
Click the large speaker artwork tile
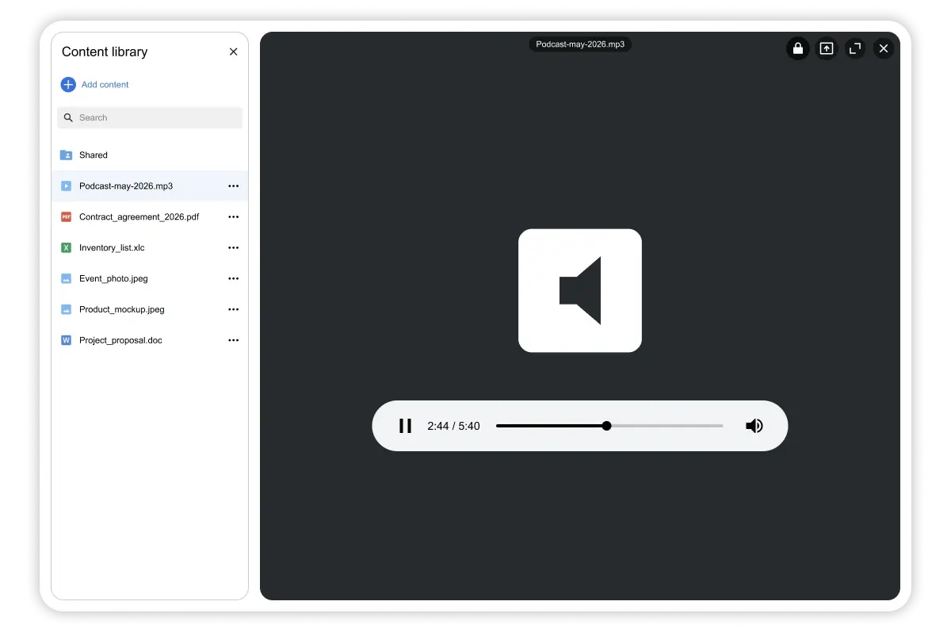(x=580, y=290)
